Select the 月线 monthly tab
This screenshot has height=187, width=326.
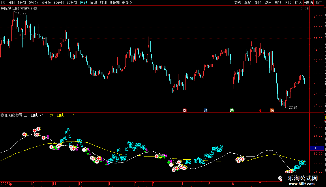(103, 3)
